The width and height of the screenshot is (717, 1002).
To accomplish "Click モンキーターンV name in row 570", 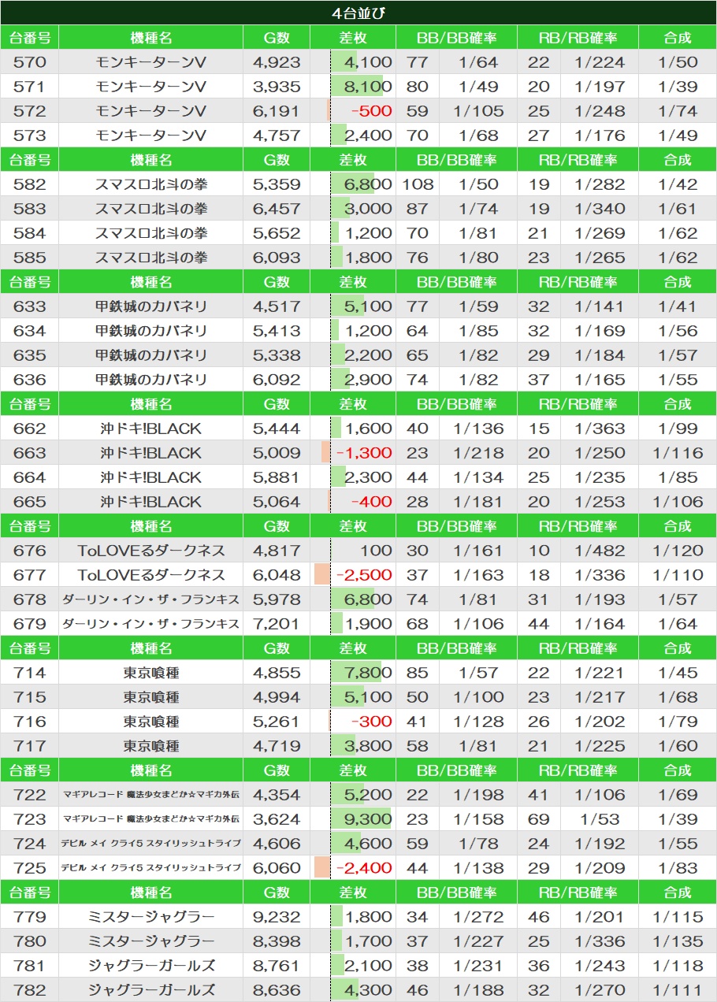I will coord(151,62).
